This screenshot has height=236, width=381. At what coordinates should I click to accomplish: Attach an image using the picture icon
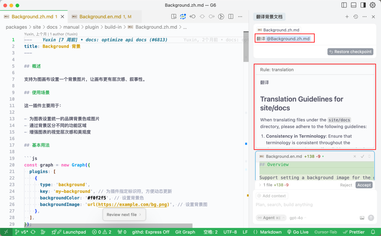coord(362,218)
